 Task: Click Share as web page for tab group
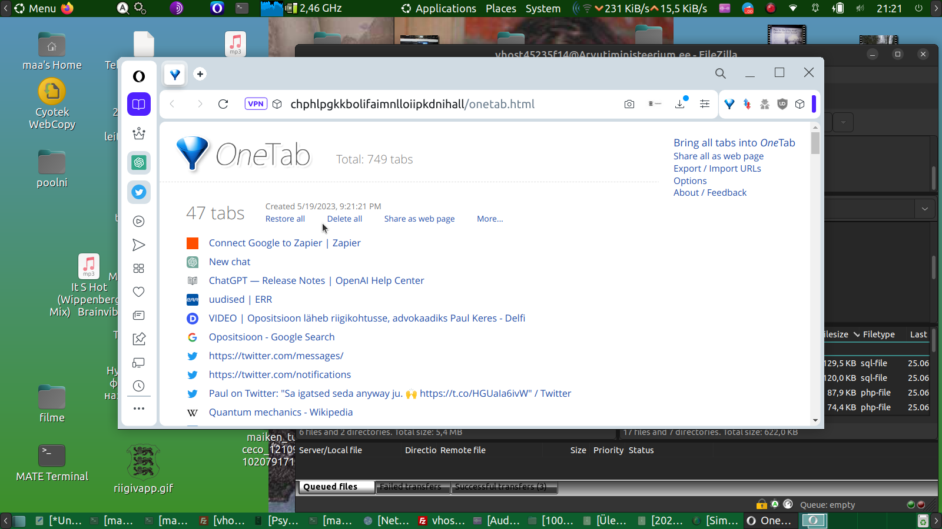419,219
